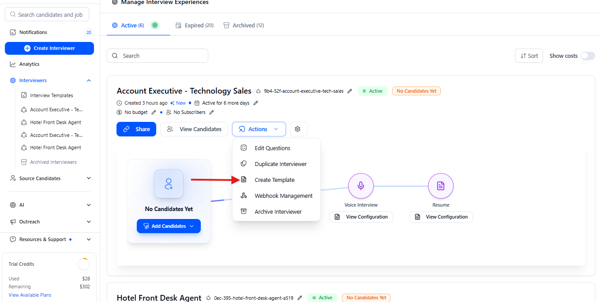Click the Voice Interview microphone icon
The width and height of the screenshot is (601, 302).
click(361, 186)
